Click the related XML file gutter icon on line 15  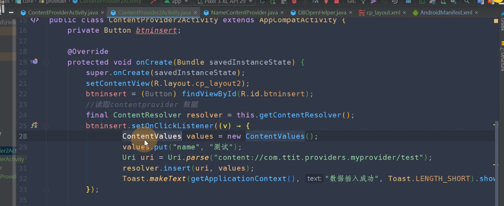point(35,20)
